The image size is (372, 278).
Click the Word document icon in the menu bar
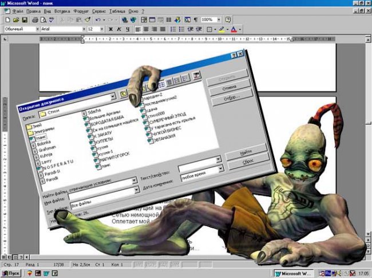[7, 11]
